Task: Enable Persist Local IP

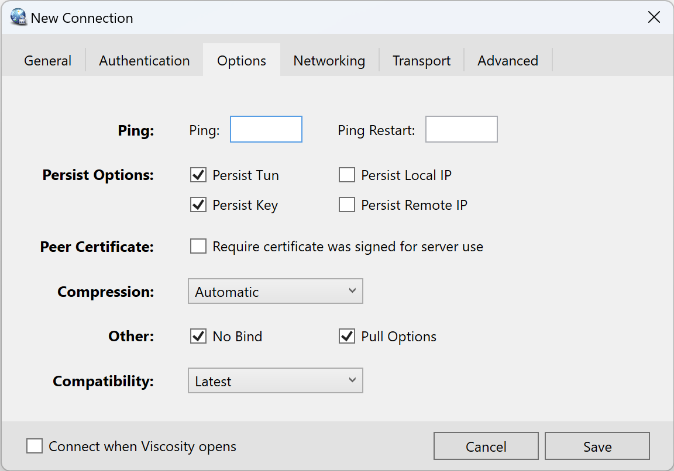Action: tap(347, 175)
